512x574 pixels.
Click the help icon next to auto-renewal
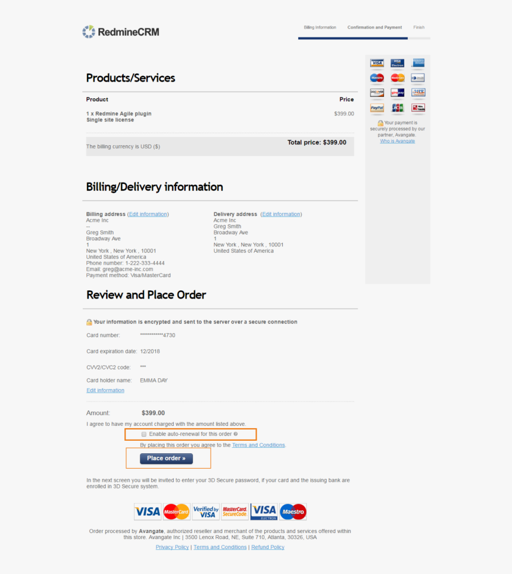click(236, 434)
